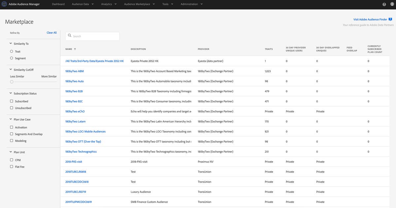The height and width of the screenshot is (208, 396).
Task: Collapse the Subscription Status section
Action: pos(10,93)
